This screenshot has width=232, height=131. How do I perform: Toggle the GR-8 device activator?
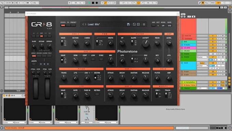(4, 96)
